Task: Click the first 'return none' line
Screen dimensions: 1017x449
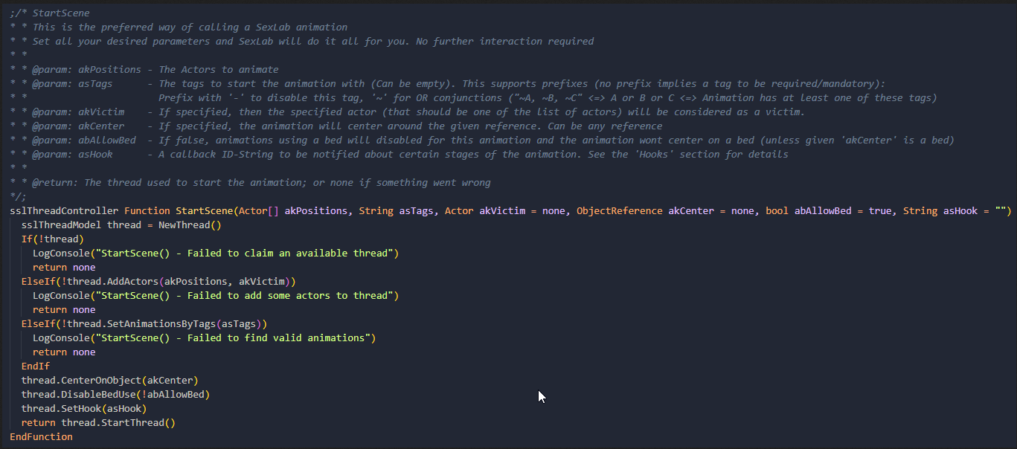Action: tap(64, 268)
